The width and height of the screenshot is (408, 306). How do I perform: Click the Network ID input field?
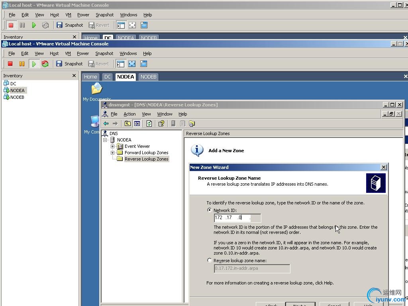pos(237,218)
